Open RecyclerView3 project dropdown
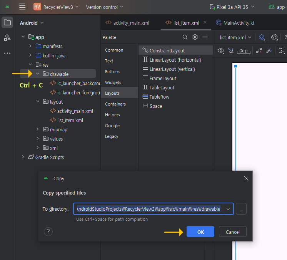The width and height of the screenshot is (287, 260). point(56,7)
